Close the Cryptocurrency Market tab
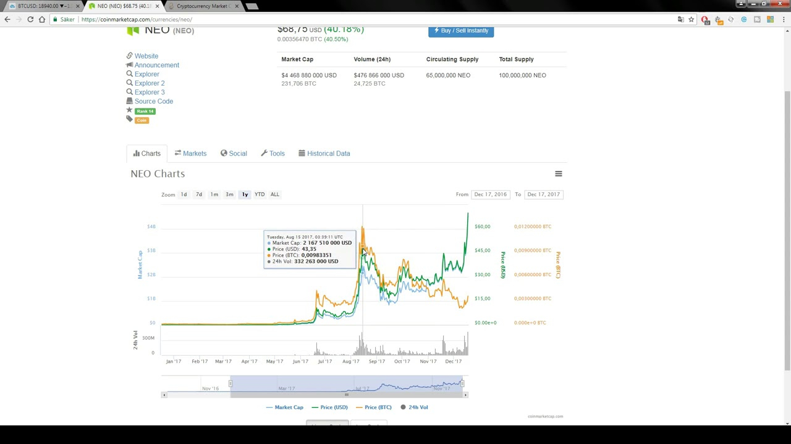This screenshot has height=444, width=791. tap(236, 6)
